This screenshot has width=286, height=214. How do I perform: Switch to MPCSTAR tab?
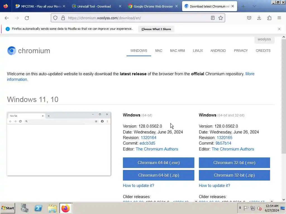[x=40, y=6]
